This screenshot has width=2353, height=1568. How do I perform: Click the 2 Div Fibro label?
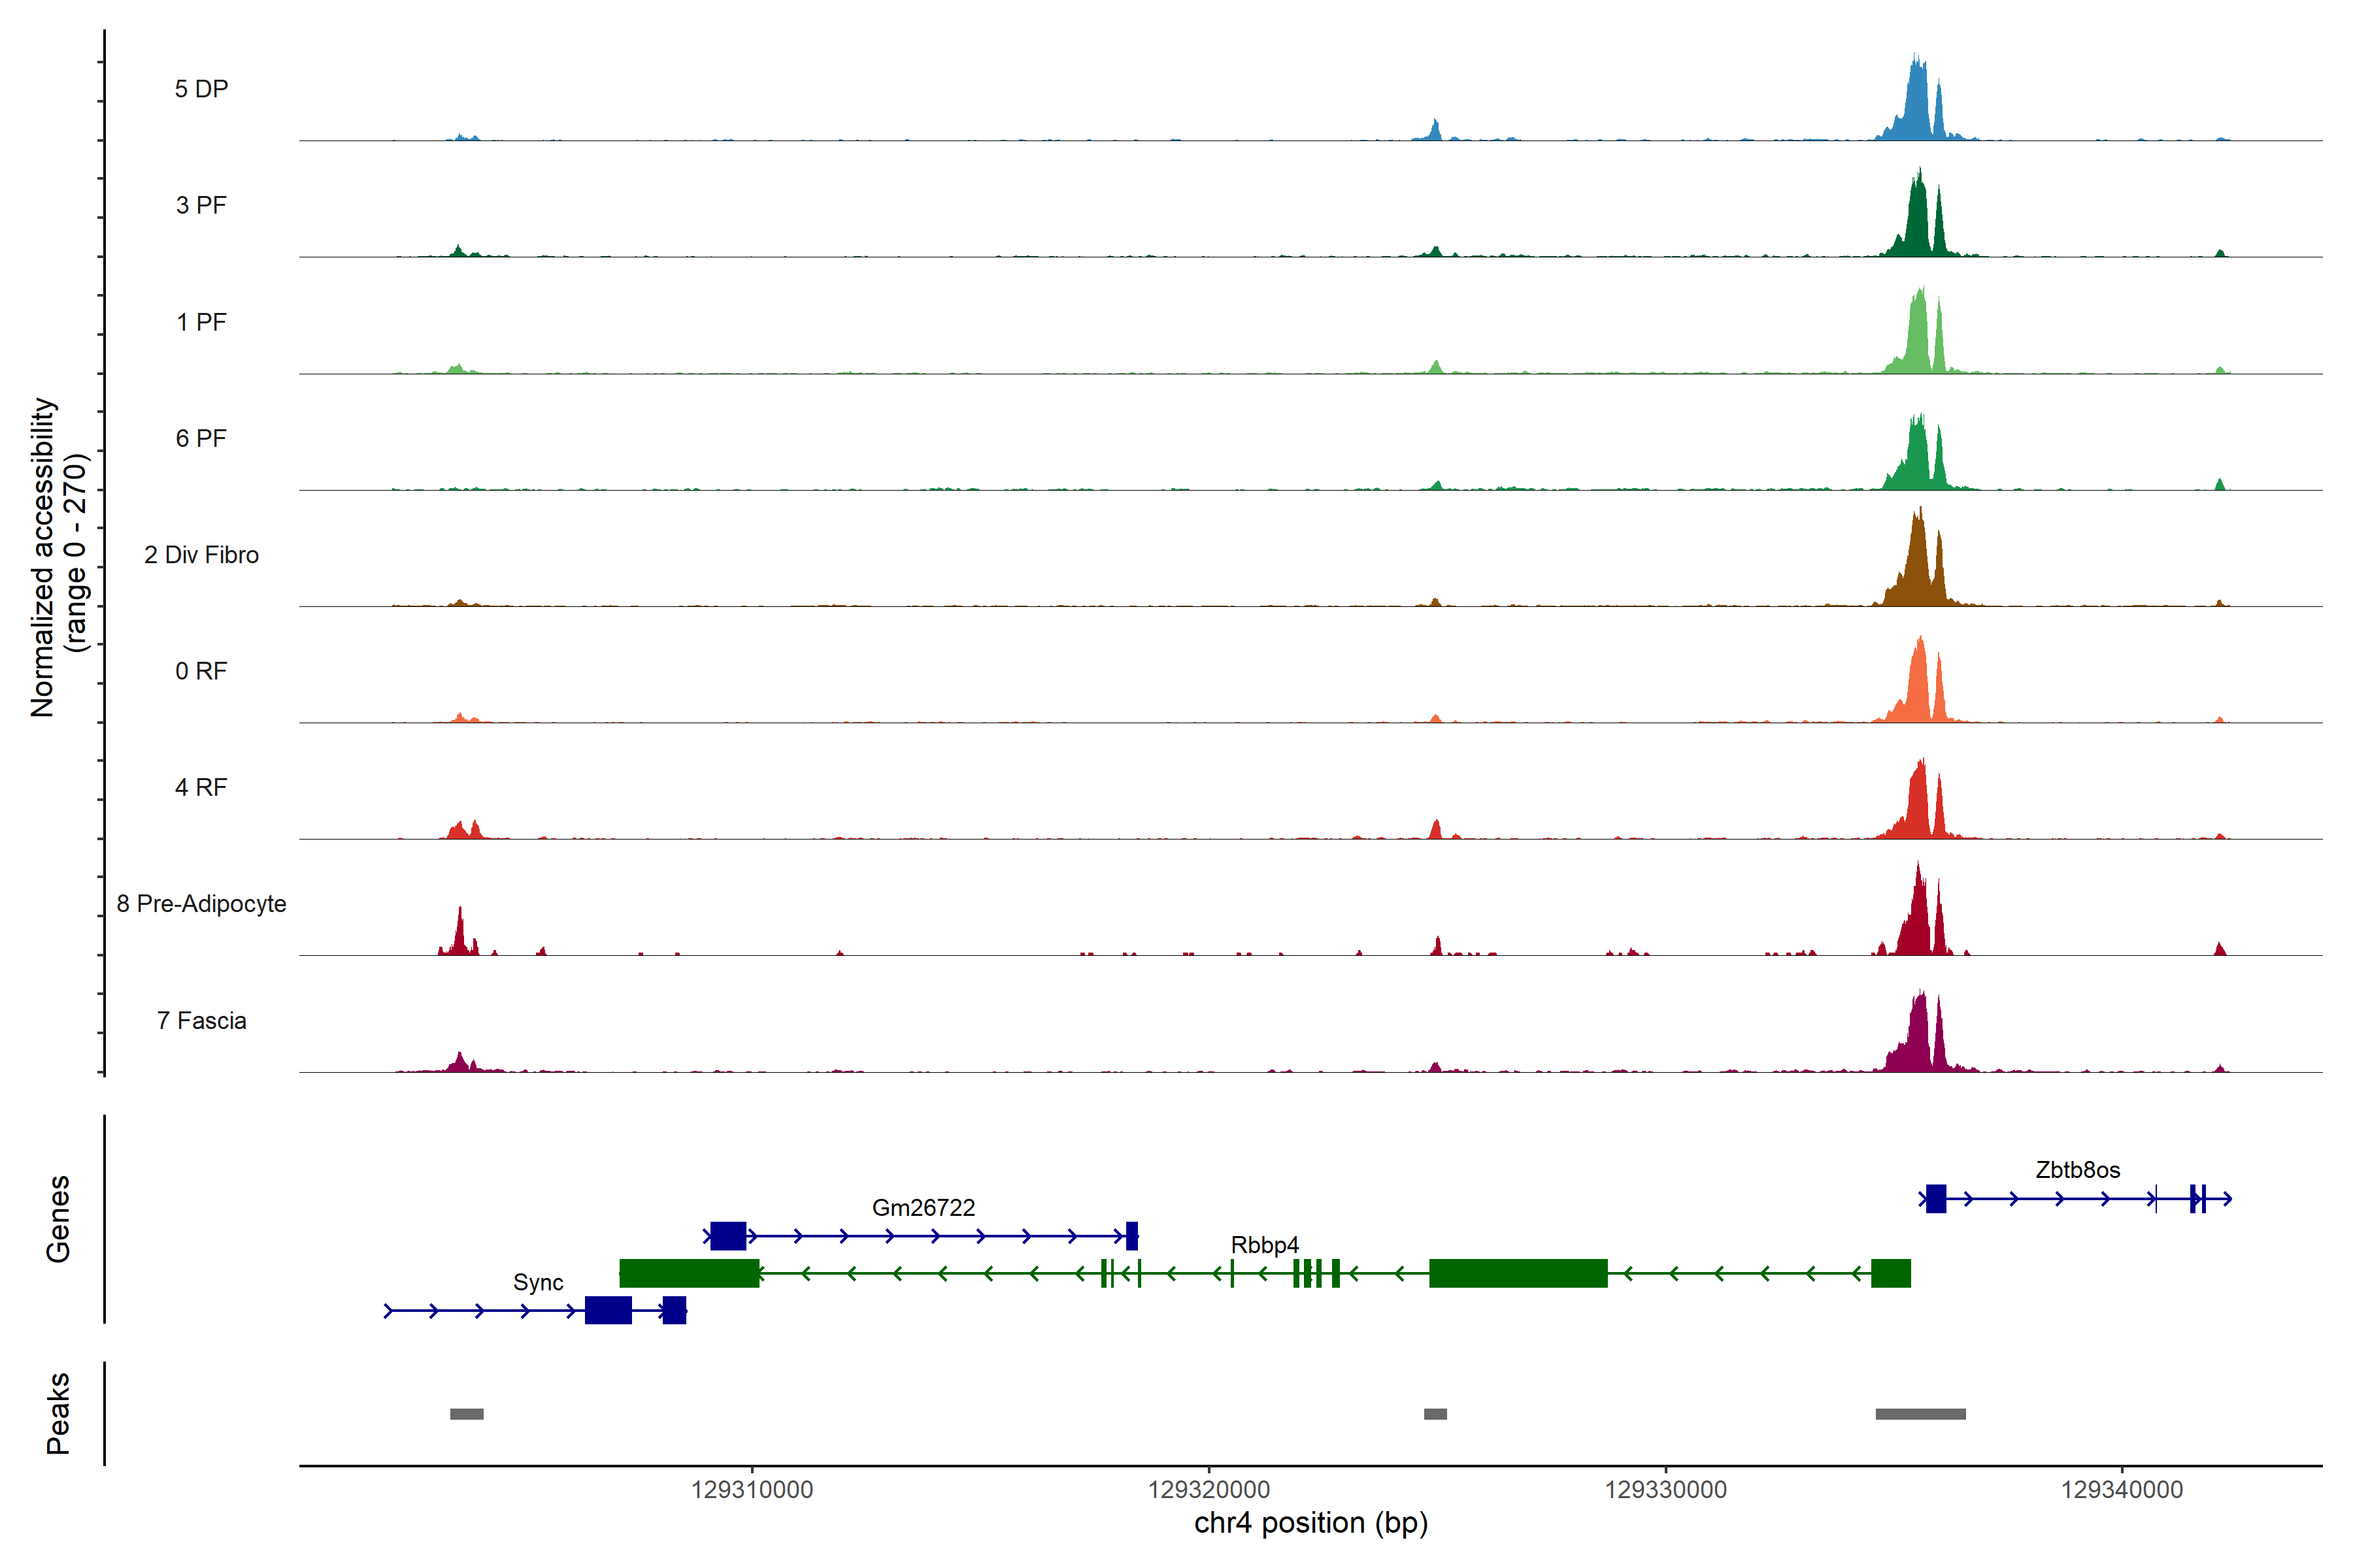pos(201,554)
